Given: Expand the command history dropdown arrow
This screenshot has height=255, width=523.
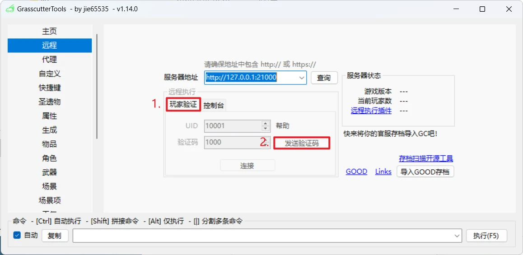Looking at the screenshot, I should pyautogui.click(x=458, y=236).
